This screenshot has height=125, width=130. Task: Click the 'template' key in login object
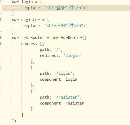coord(30,8)
